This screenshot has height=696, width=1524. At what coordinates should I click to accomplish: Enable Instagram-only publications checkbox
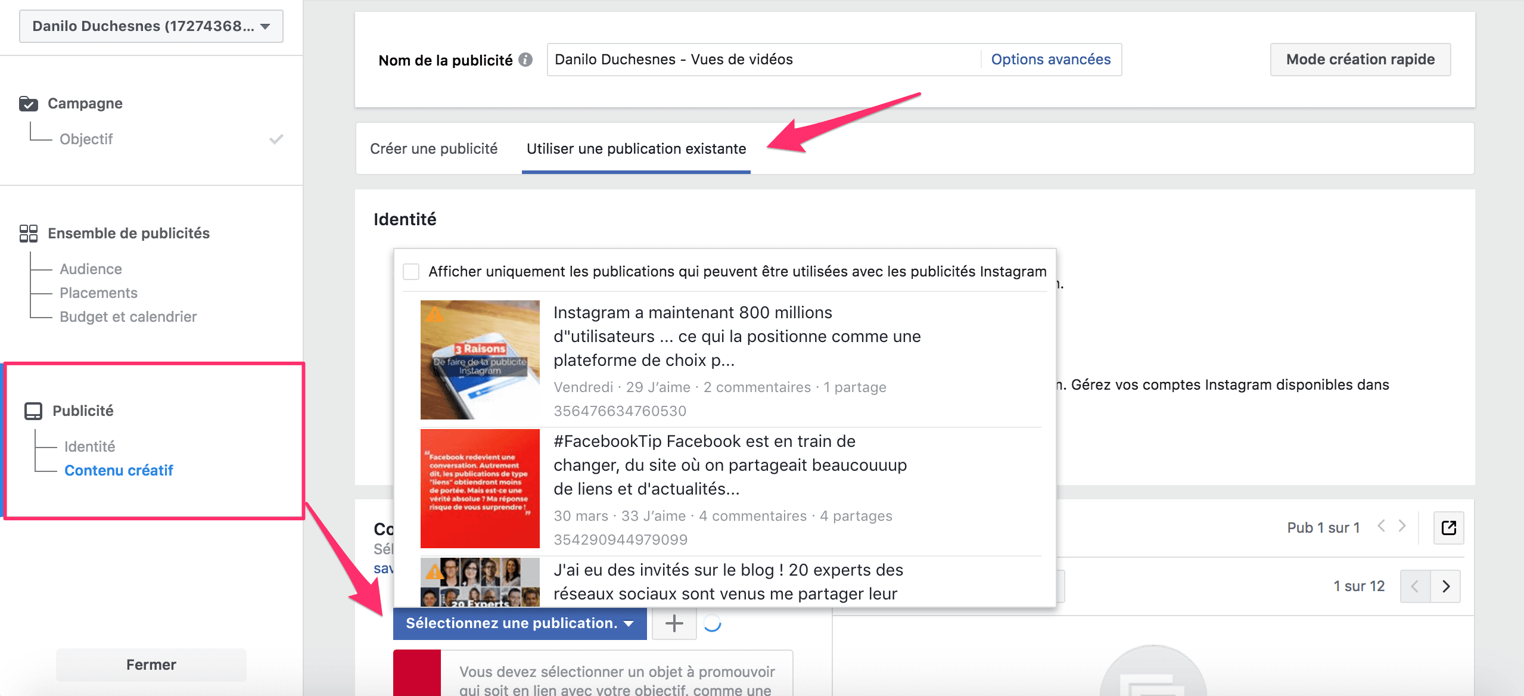[x=411, y=272]
